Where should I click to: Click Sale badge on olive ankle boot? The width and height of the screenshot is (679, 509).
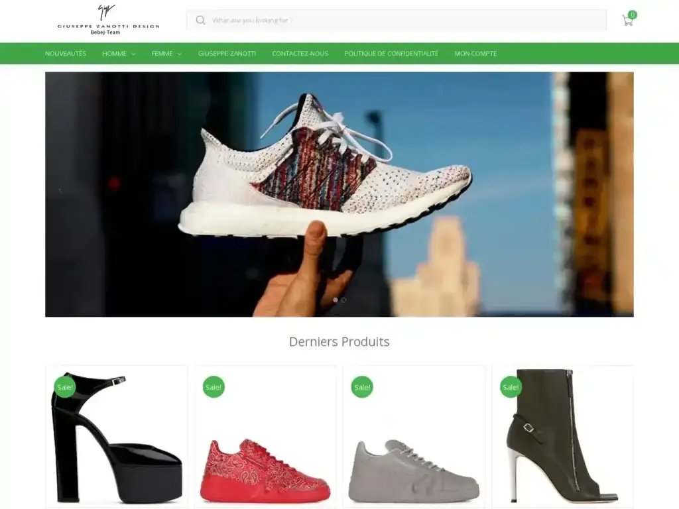(x=511, y=386)
